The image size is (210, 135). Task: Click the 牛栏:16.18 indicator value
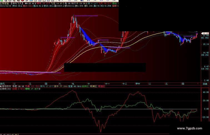click(x=18, y=86)
